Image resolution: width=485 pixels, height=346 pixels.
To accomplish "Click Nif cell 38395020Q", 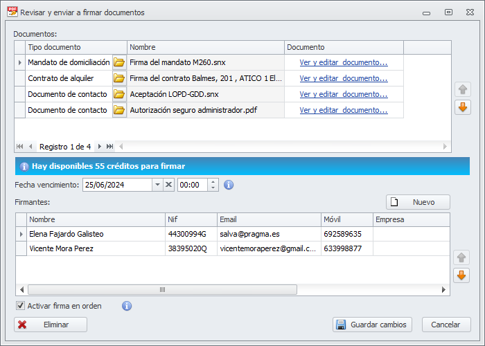I will click(x=191, y=248).
